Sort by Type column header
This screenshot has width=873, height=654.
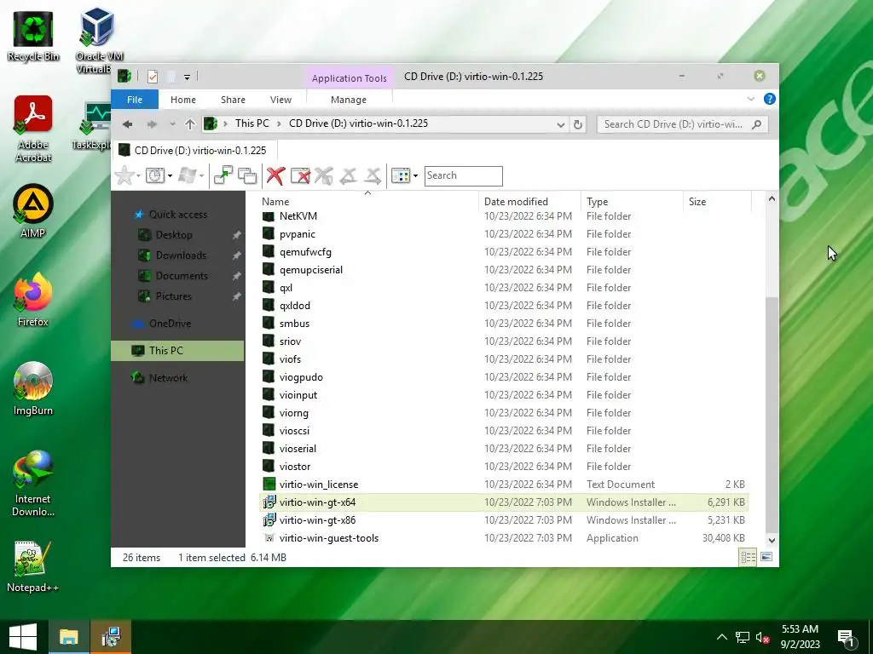[632, 201]
